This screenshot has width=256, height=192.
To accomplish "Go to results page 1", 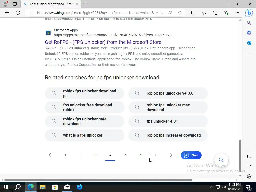I will coord(65,155).
